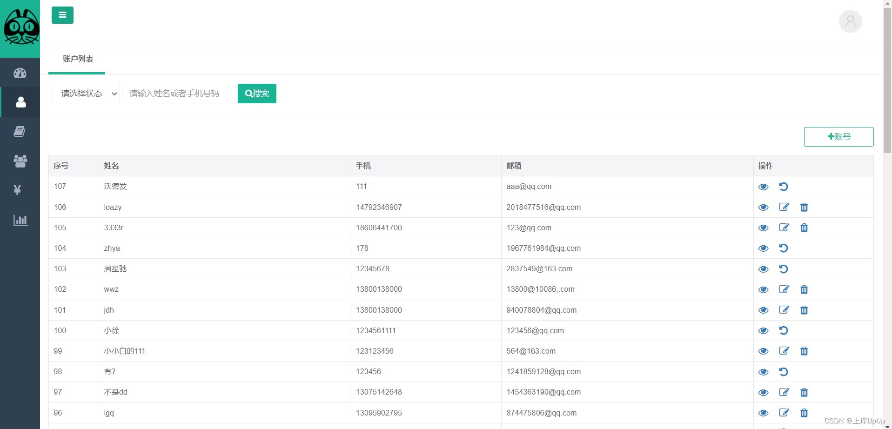The image size is (892, 429).
Task: View details of the loazy row
Action: [x=763, y=207]
